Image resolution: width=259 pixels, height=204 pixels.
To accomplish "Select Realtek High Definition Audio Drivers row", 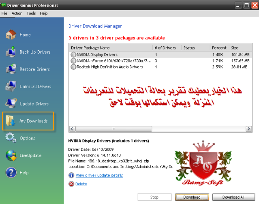I will click(x=161, y=67).
